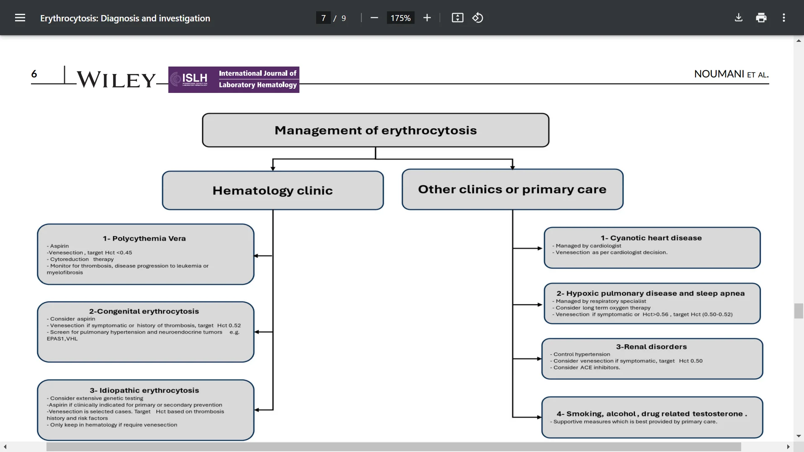The height and width of the screenshot is (452, 804).
Task: Edit the 175% zoom level field
Action: (x=400, y=18)
